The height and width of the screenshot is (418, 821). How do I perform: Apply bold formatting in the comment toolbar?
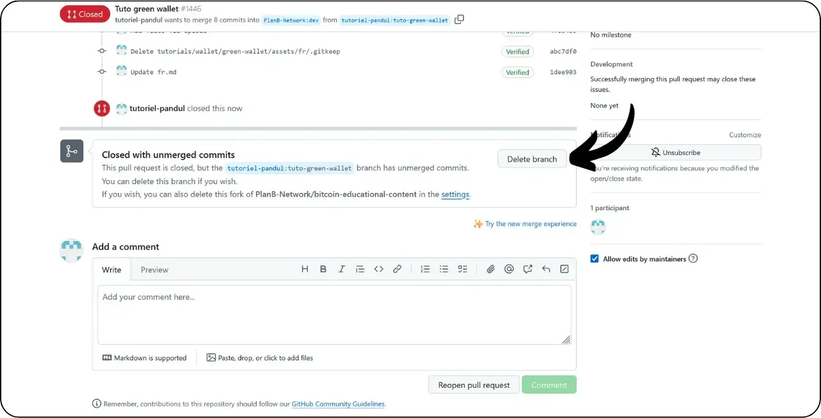[x=323, y=269]
